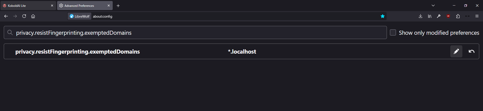
Task: Click the LibreWolf identity badge
Action: [x=79, y=16]
